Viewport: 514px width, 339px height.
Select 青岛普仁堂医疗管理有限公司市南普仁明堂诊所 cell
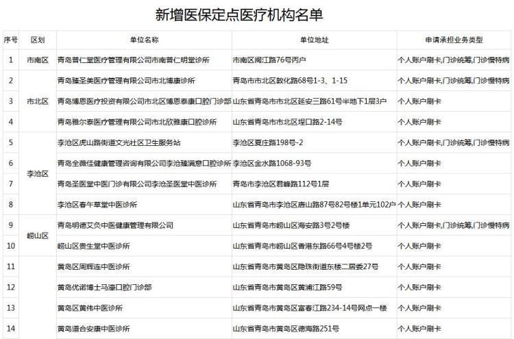click(144, 60)
